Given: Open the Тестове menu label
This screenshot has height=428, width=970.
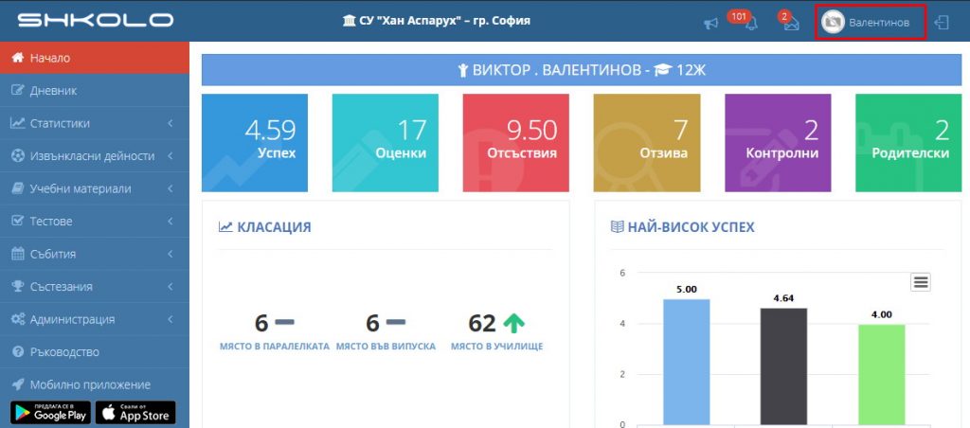Looking at the screenshot, I should click(x=51, y=222).
